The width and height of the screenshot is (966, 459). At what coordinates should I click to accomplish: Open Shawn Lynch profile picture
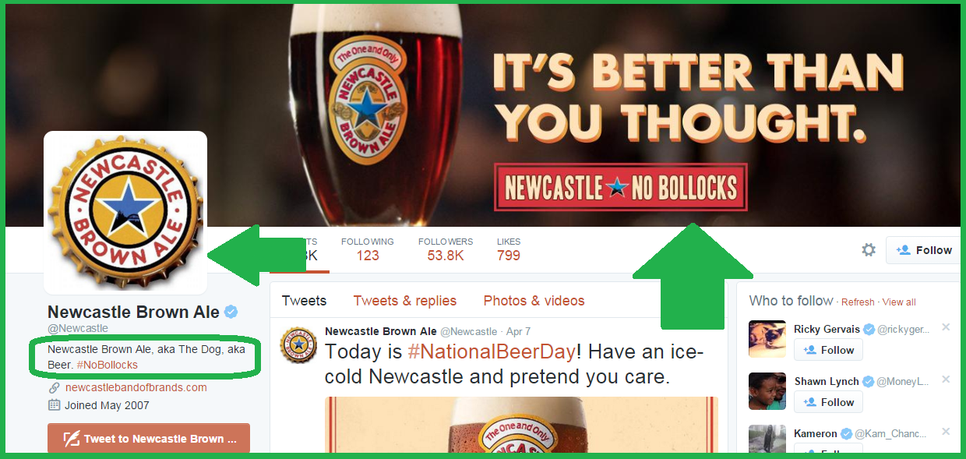(x=767, y=391)
